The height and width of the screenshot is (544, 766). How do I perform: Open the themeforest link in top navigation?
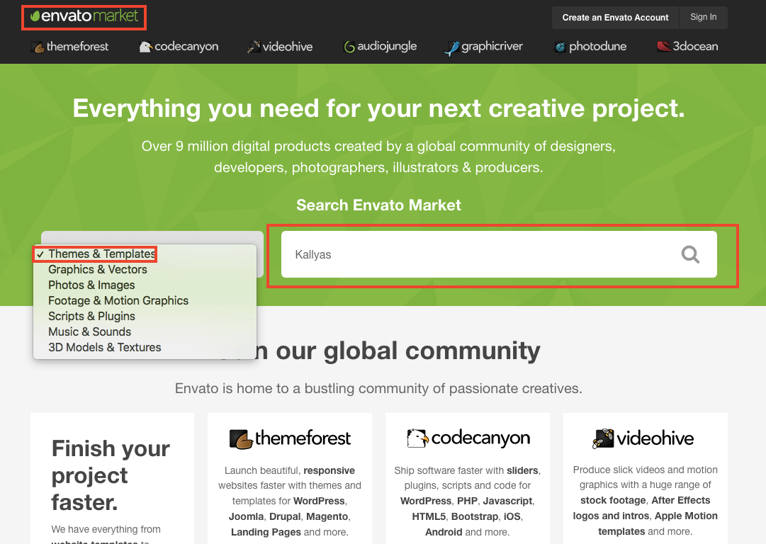pyautogui.click(x=69, y=47)
